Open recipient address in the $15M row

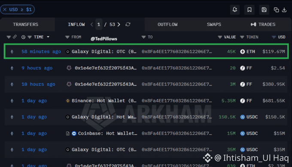tap(177, 134)
